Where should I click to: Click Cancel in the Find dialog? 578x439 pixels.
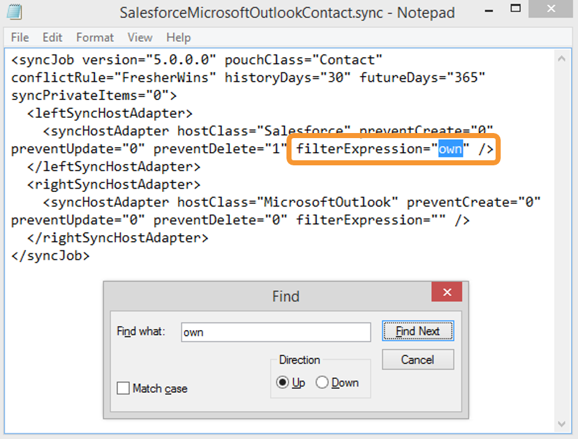click(418, 359)
